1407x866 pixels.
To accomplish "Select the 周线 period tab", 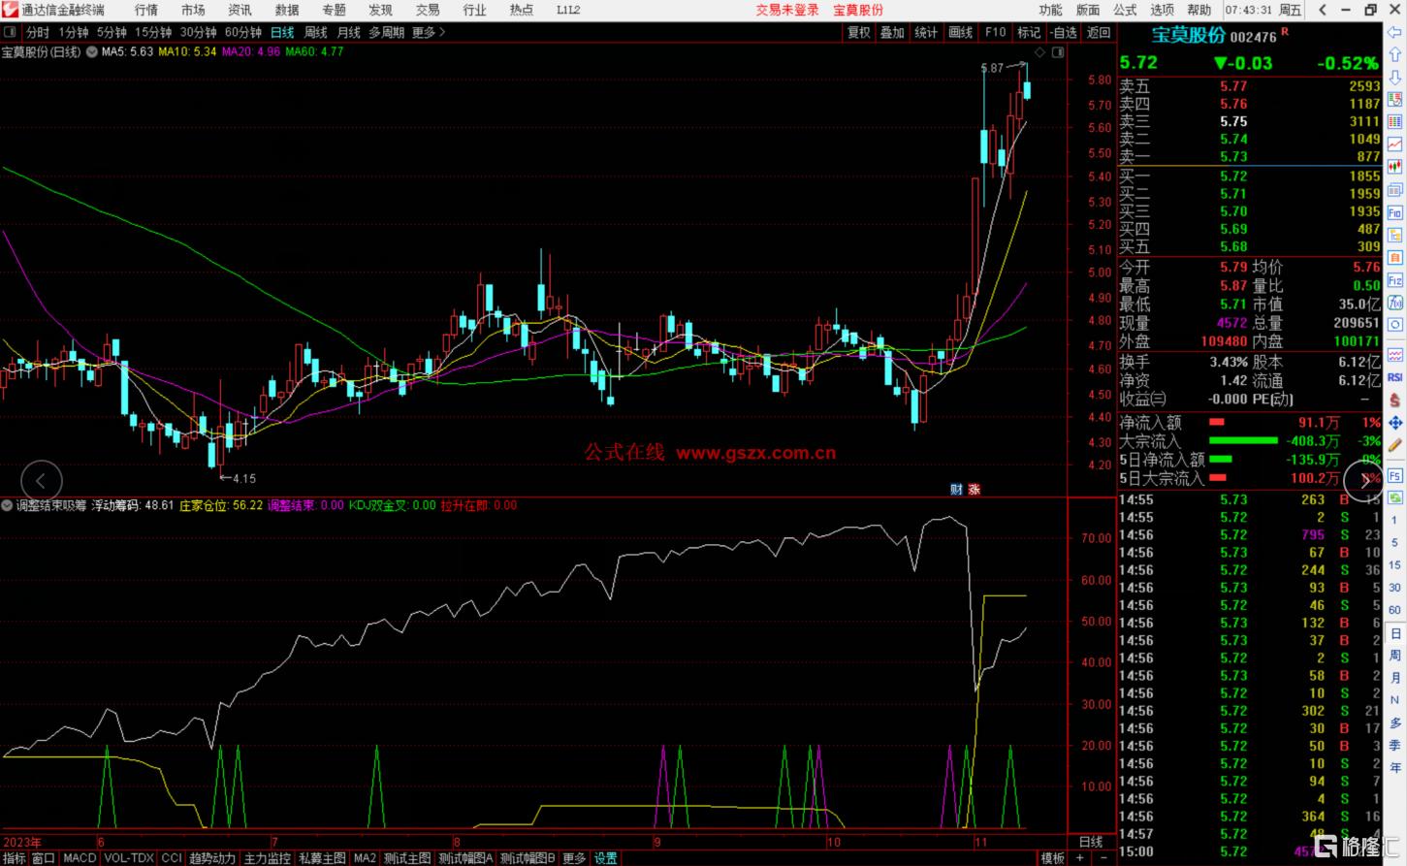I will tap(315, 32).
